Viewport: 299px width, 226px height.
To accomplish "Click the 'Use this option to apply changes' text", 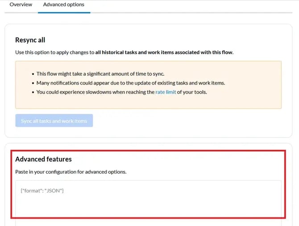I will click(x=54, y=52).
